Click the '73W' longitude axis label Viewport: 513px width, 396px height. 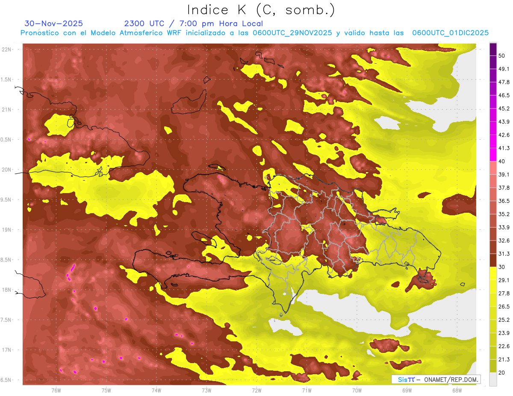point(206,390)
